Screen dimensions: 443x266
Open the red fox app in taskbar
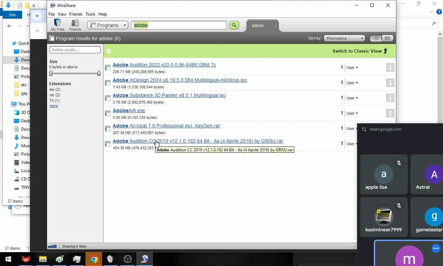26,259
